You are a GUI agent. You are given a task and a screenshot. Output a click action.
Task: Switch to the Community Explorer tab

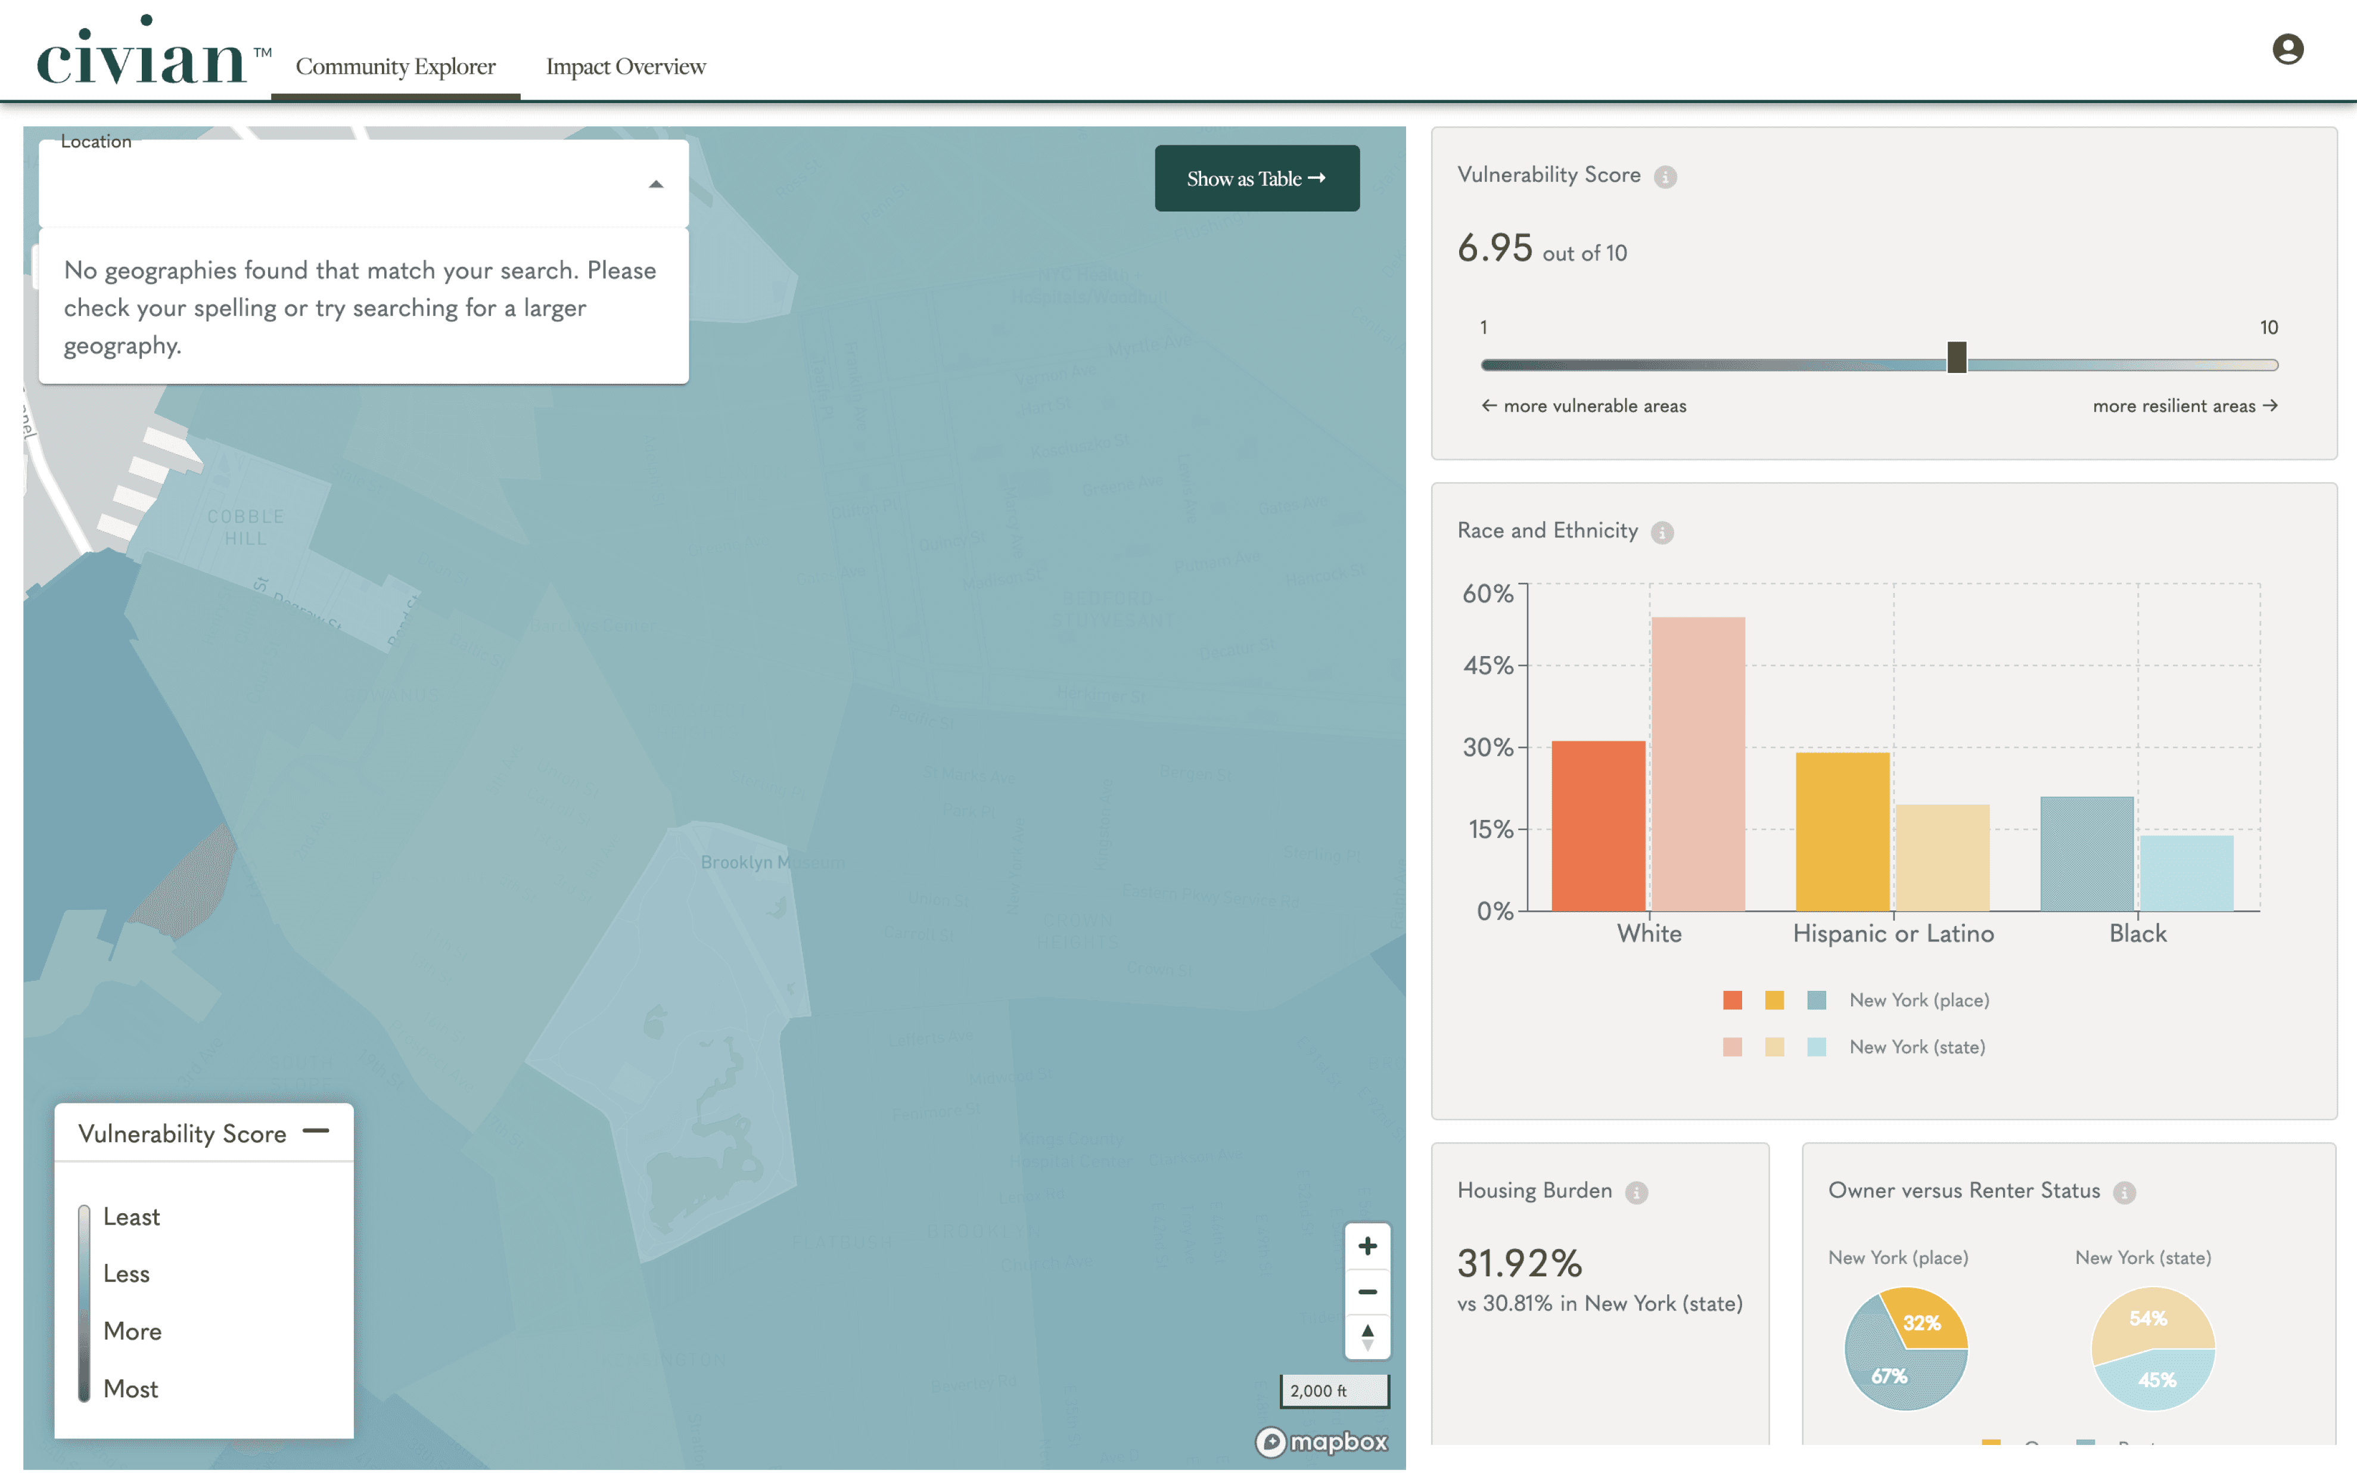point(396,66)
